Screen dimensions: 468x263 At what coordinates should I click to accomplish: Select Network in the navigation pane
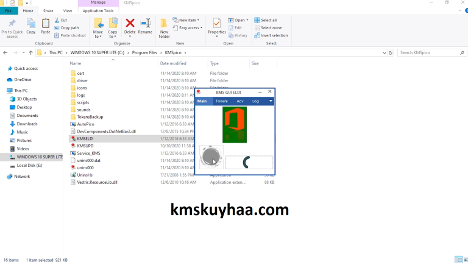(x=22, y=177)
